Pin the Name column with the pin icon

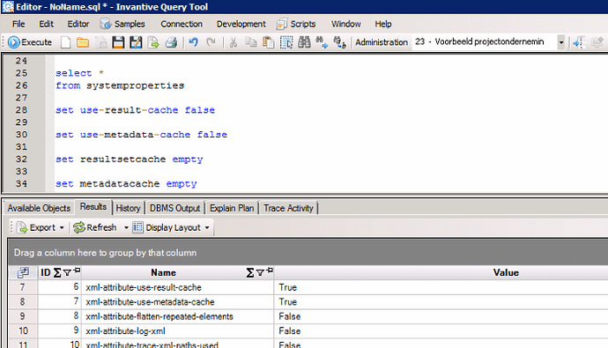tap(270, 270)
